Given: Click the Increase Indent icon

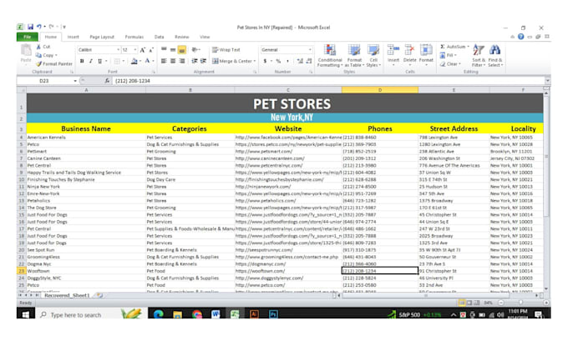Looking at the screenshot, I should (204, 61).
